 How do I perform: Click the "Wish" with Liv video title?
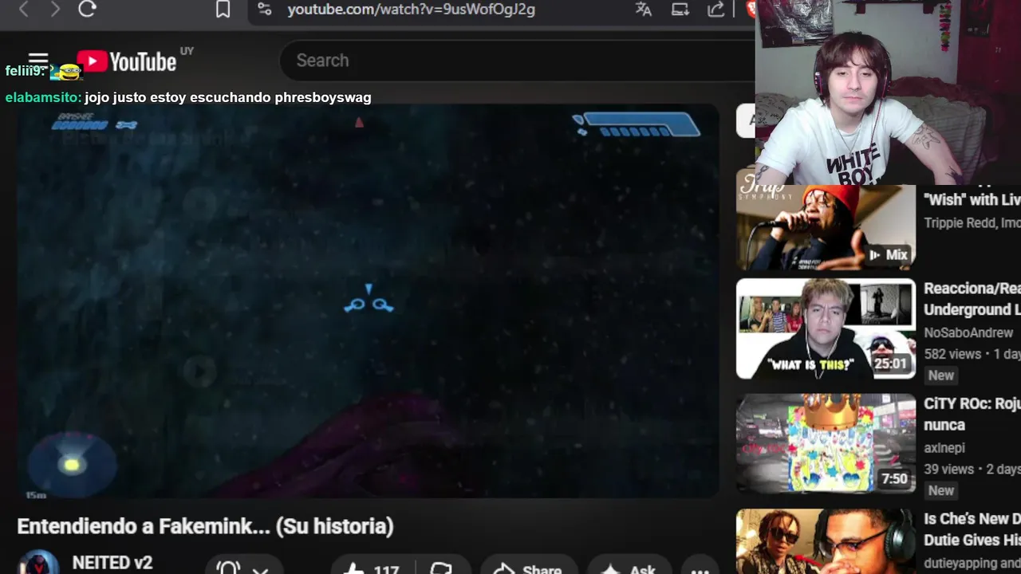click(x=972, y=199)
